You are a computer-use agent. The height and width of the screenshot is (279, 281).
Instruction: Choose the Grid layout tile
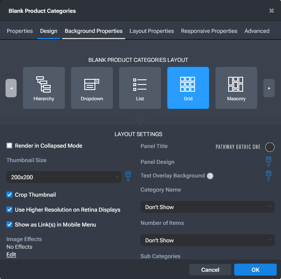click(188, 88)
